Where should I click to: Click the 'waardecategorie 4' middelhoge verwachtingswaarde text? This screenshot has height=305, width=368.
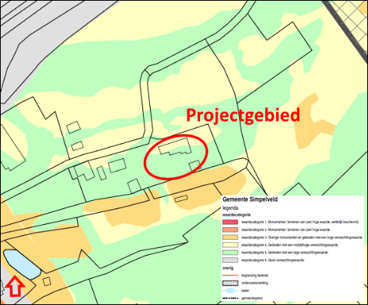click(290, 245)
